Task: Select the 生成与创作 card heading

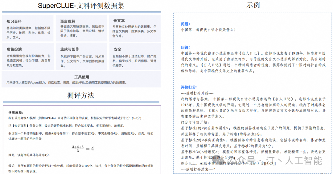Action: pos(70,49)
